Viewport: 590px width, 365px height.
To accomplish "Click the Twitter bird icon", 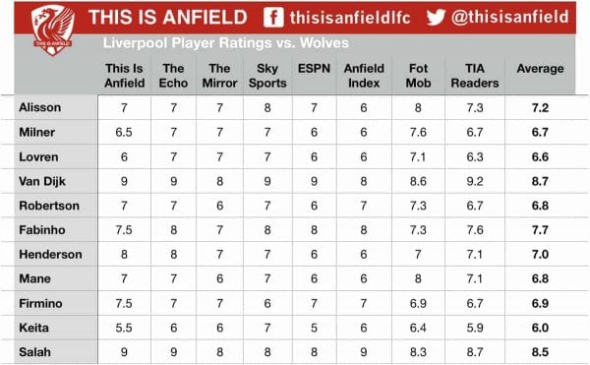I will pos(436,18).
